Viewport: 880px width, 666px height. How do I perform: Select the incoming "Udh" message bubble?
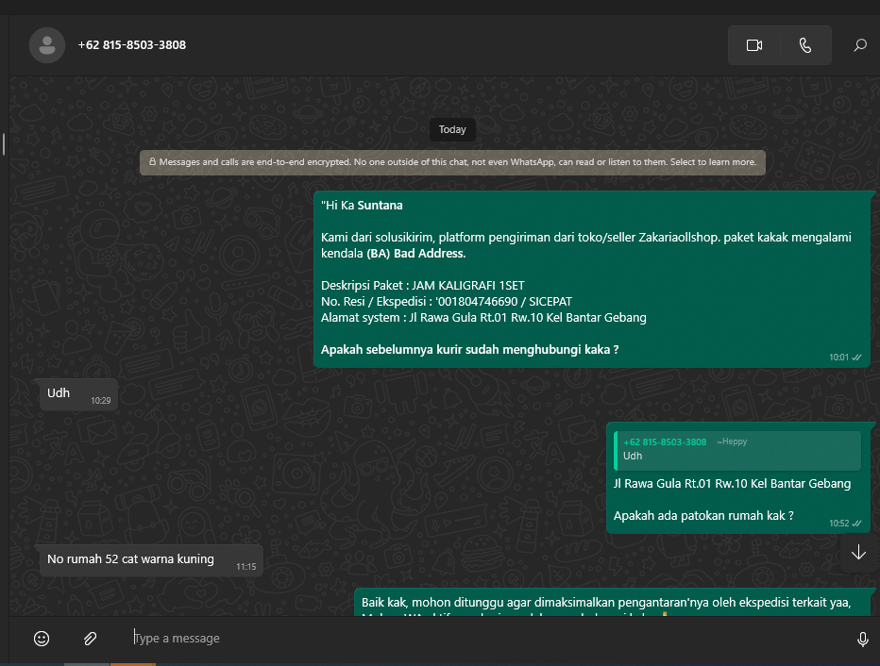click(x=77, y=394)
